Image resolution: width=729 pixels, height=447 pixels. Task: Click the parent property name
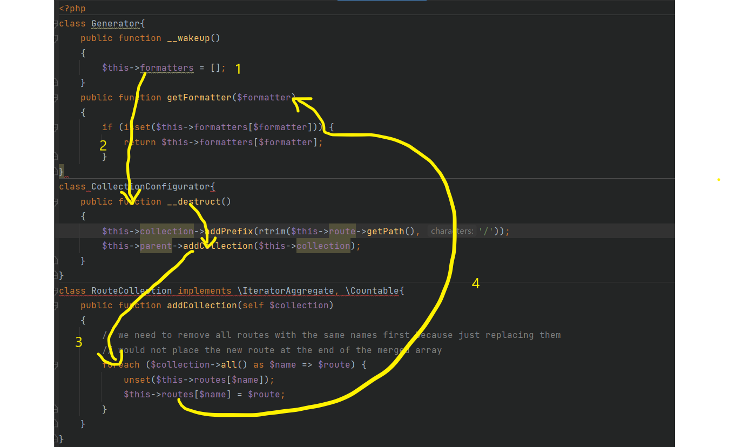coord(156,246)
